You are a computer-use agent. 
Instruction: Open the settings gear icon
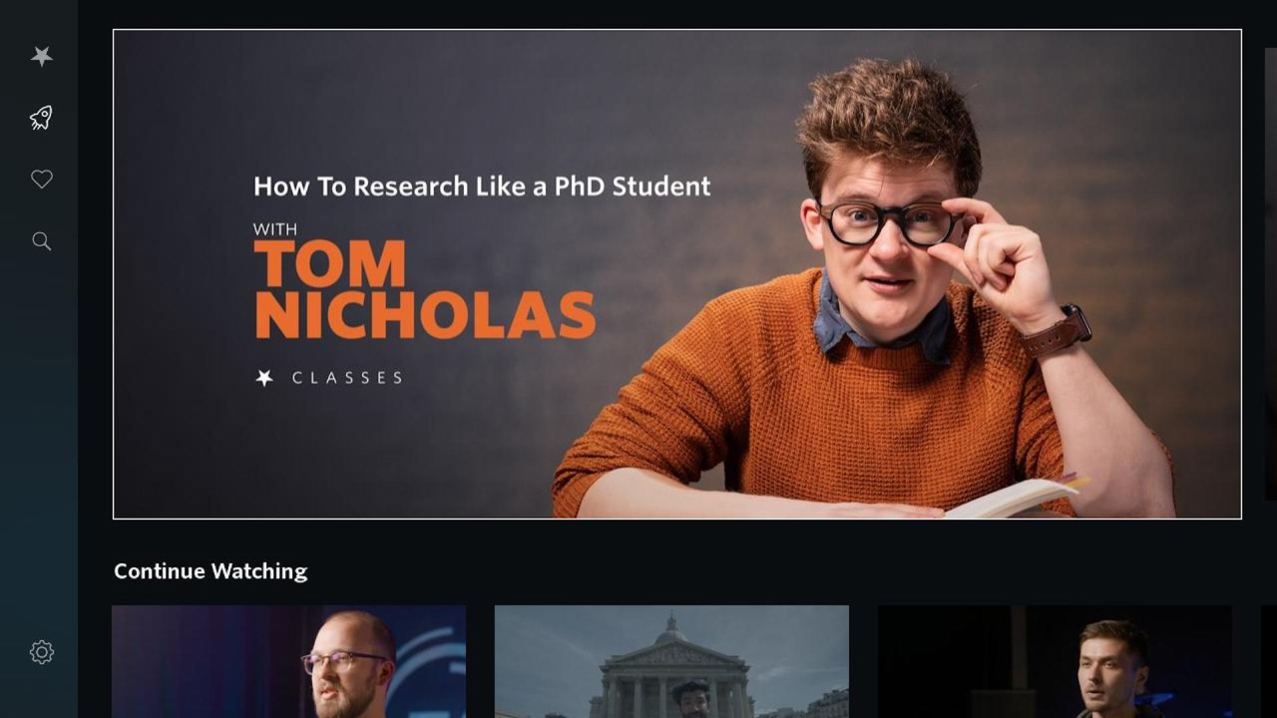41,652
